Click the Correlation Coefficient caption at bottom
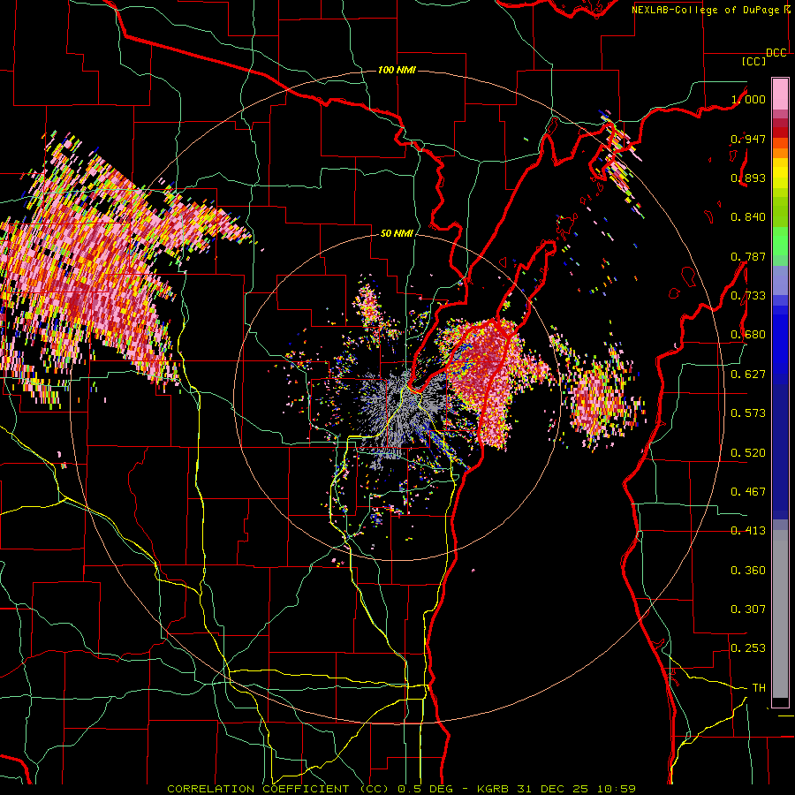 tap(401, 789)
